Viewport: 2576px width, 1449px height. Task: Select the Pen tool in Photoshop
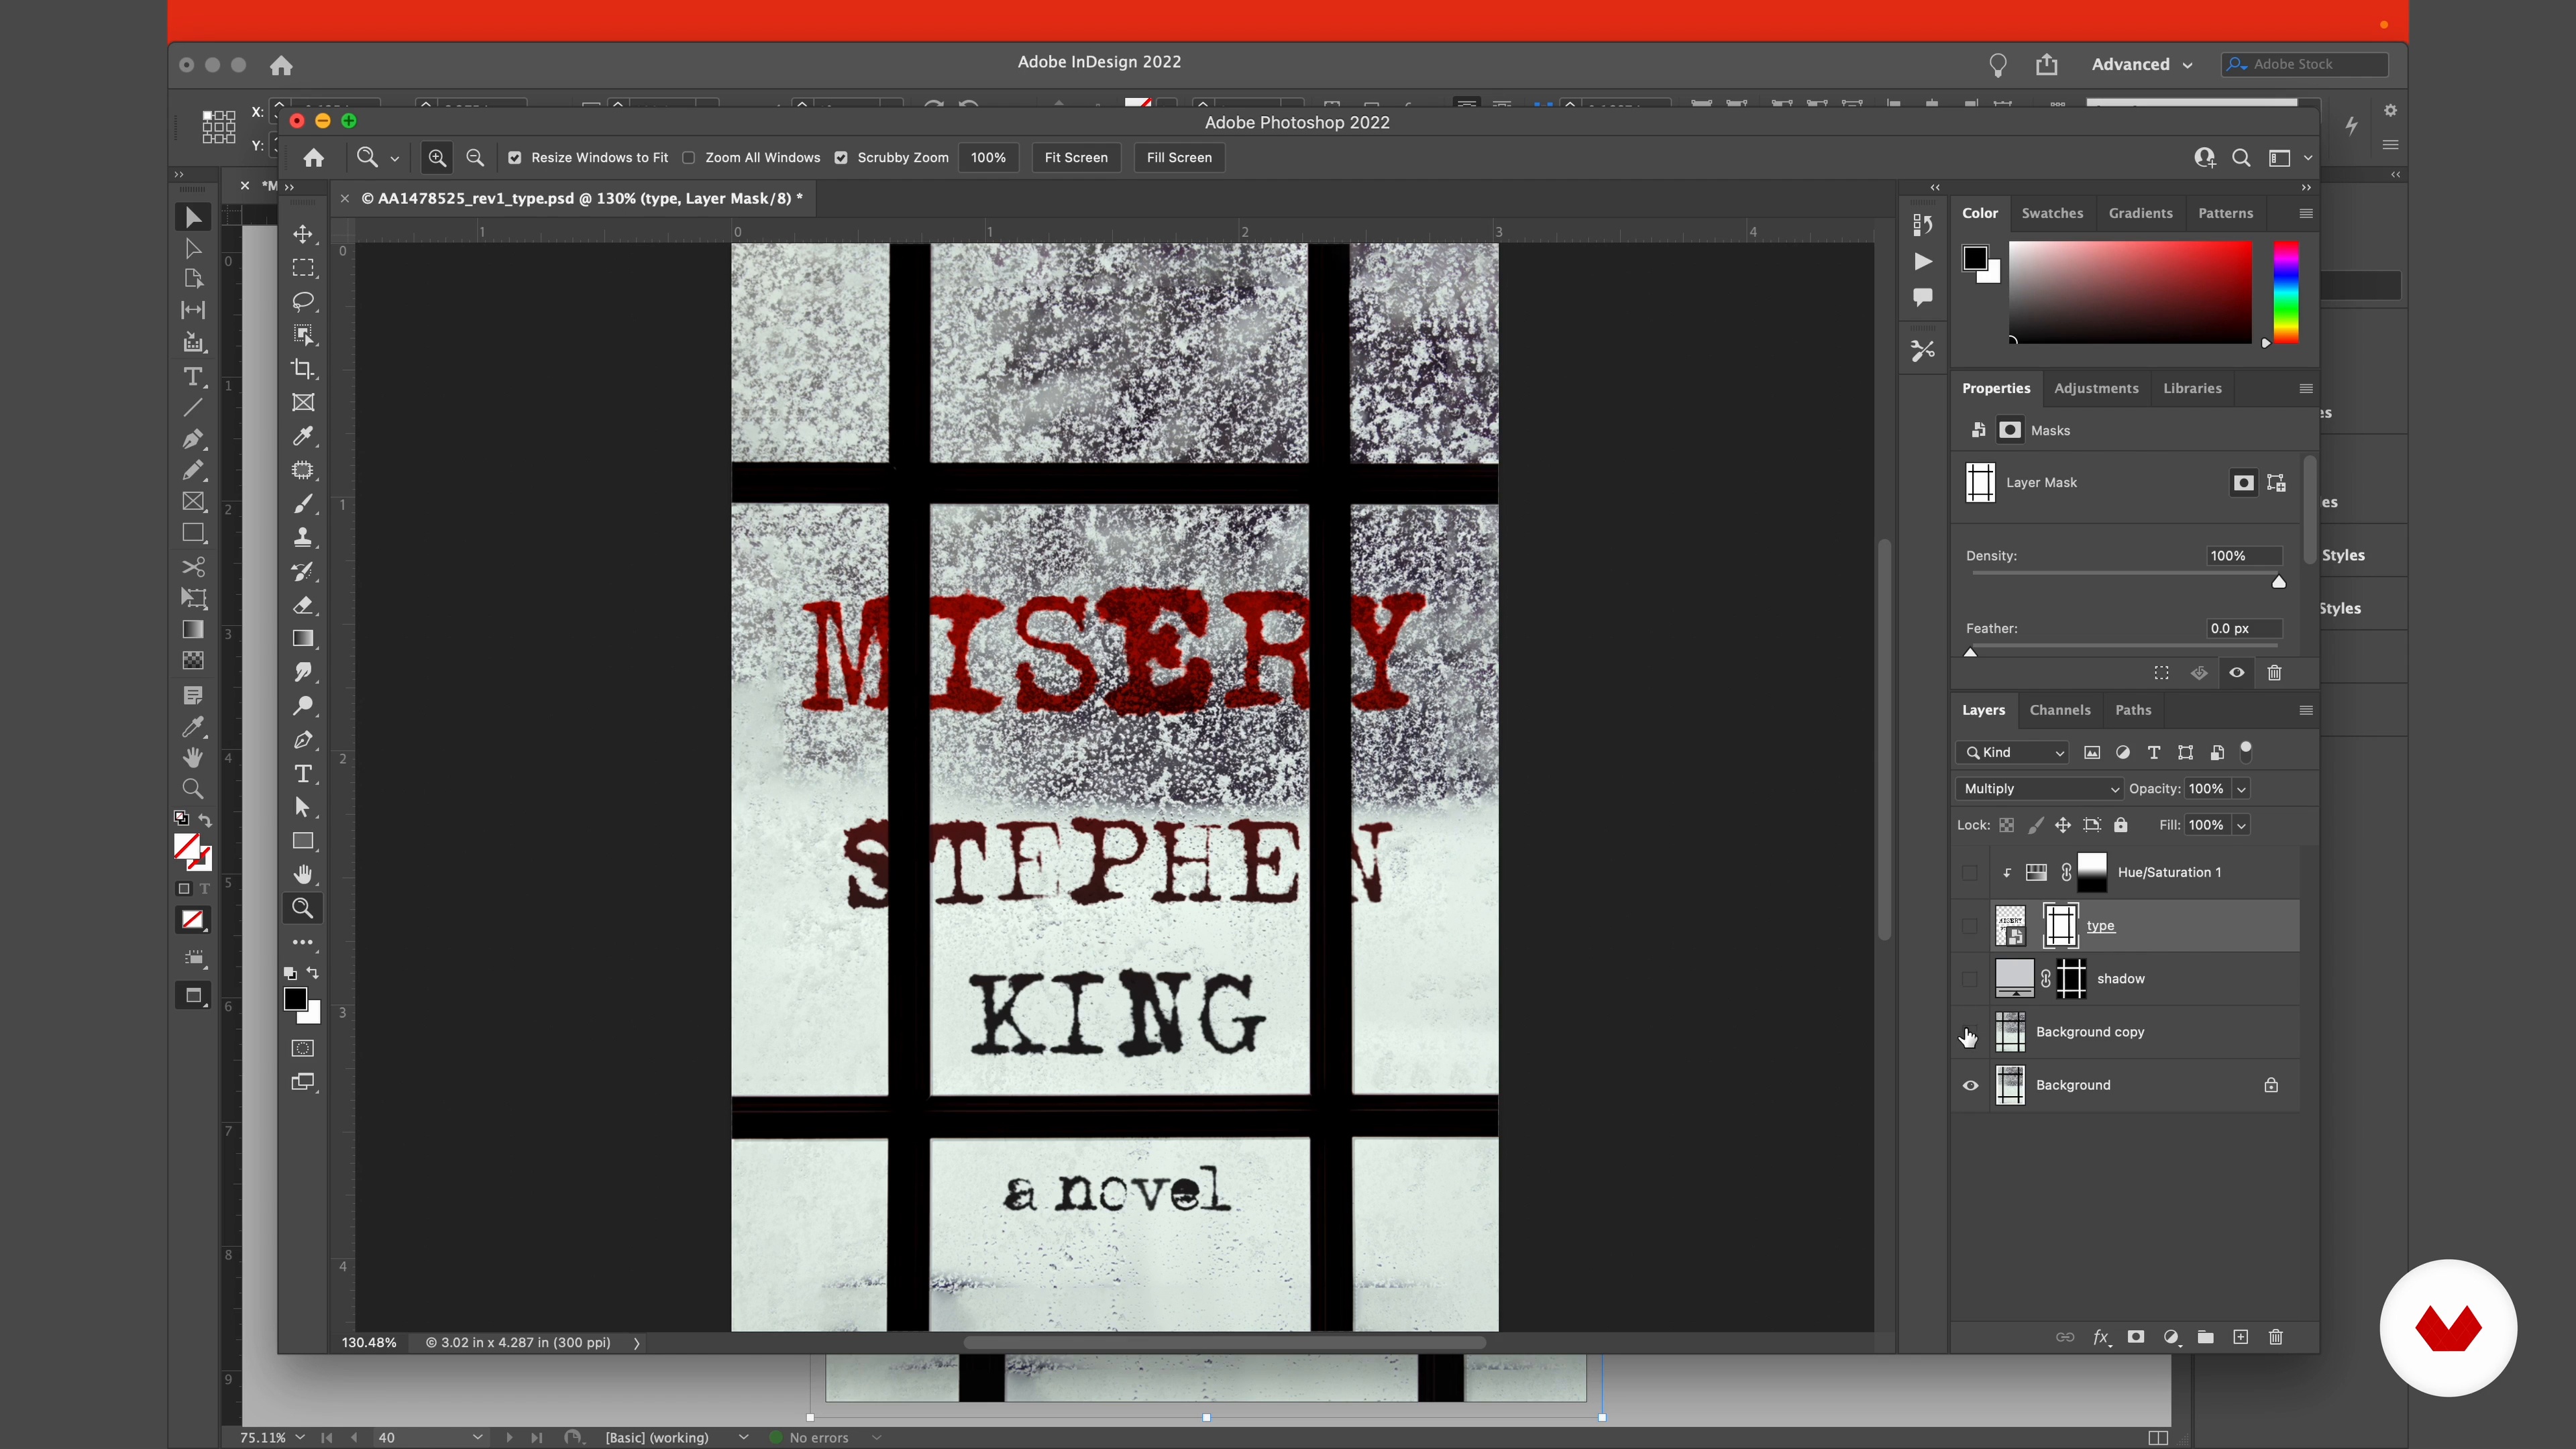click(303, 740)
